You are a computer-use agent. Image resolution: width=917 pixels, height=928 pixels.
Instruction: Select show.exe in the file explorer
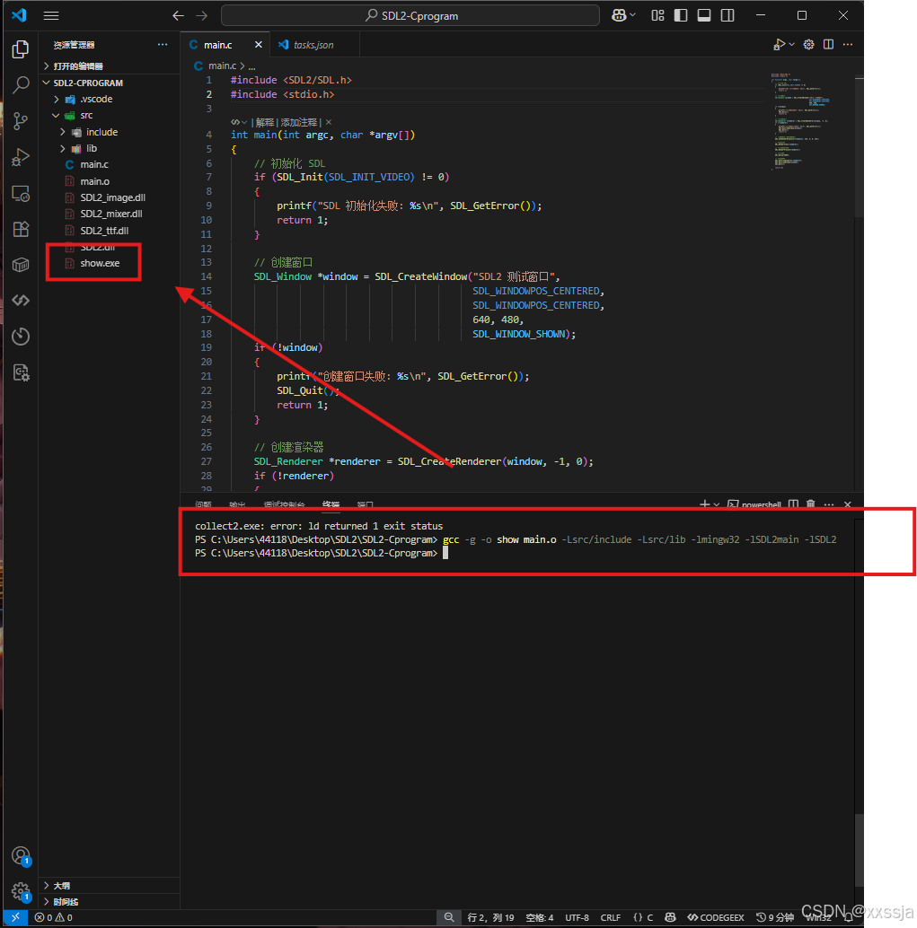[x=99, y=263]
